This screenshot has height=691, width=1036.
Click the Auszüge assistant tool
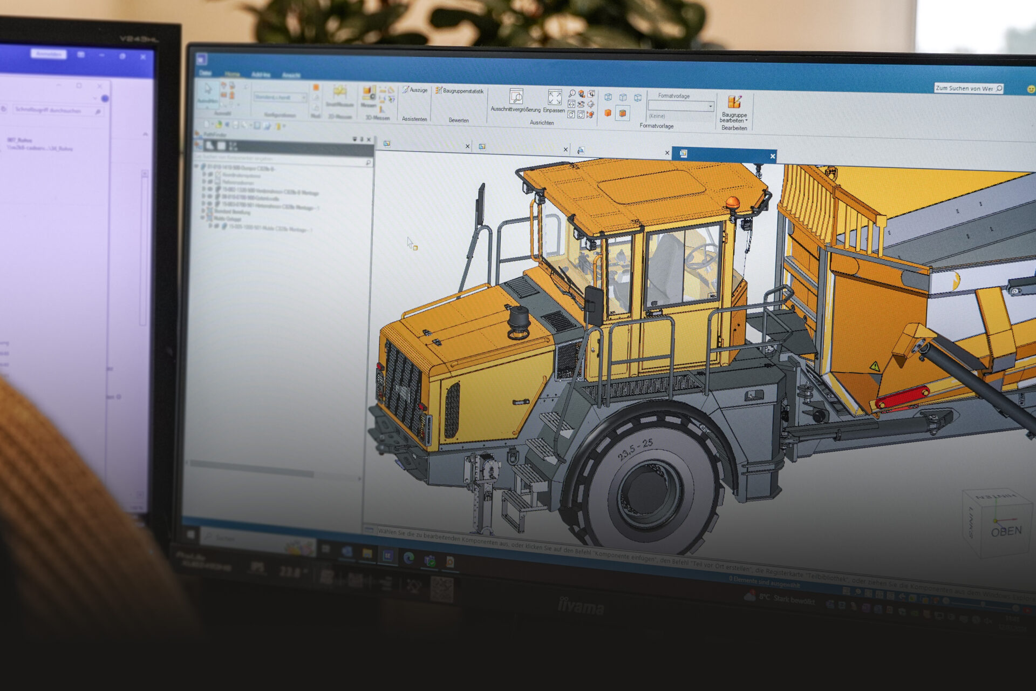click(415, 90)
